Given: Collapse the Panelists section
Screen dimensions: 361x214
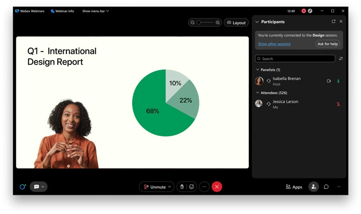Looking at the screenshot, I should pos(258,70).
